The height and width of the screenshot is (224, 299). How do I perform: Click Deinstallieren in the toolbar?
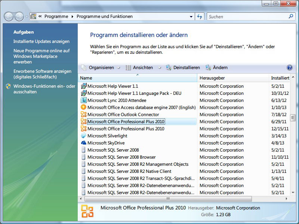183,68
